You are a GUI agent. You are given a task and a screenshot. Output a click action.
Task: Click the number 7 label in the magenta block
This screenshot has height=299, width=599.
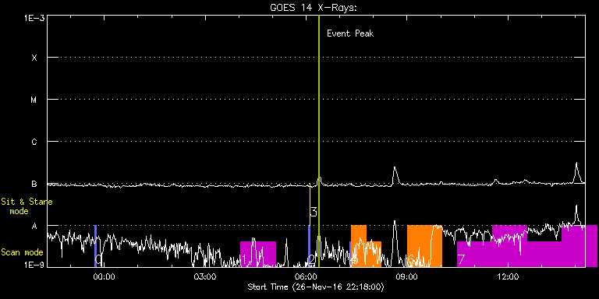[x=461, y=260]
